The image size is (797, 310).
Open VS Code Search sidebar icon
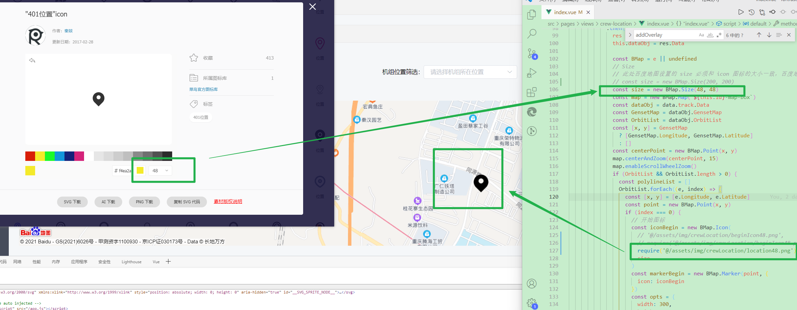pos(532,33)
